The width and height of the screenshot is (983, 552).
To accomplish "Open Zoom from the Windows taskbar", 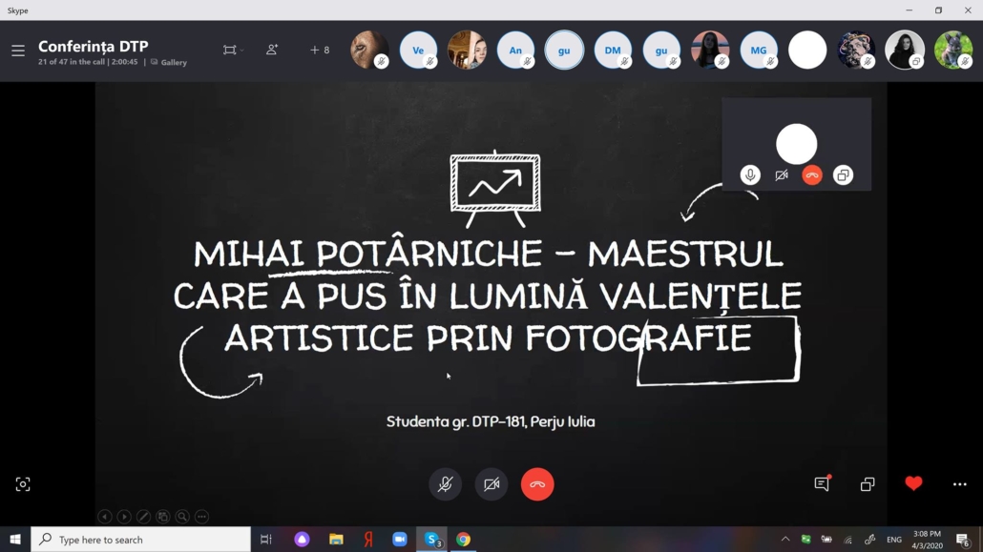I will (400, 540).
